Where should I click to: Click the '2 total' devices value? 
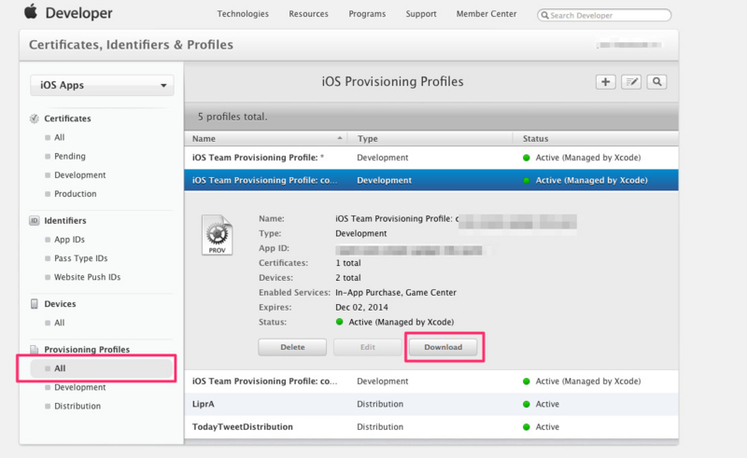coord(347,278)
